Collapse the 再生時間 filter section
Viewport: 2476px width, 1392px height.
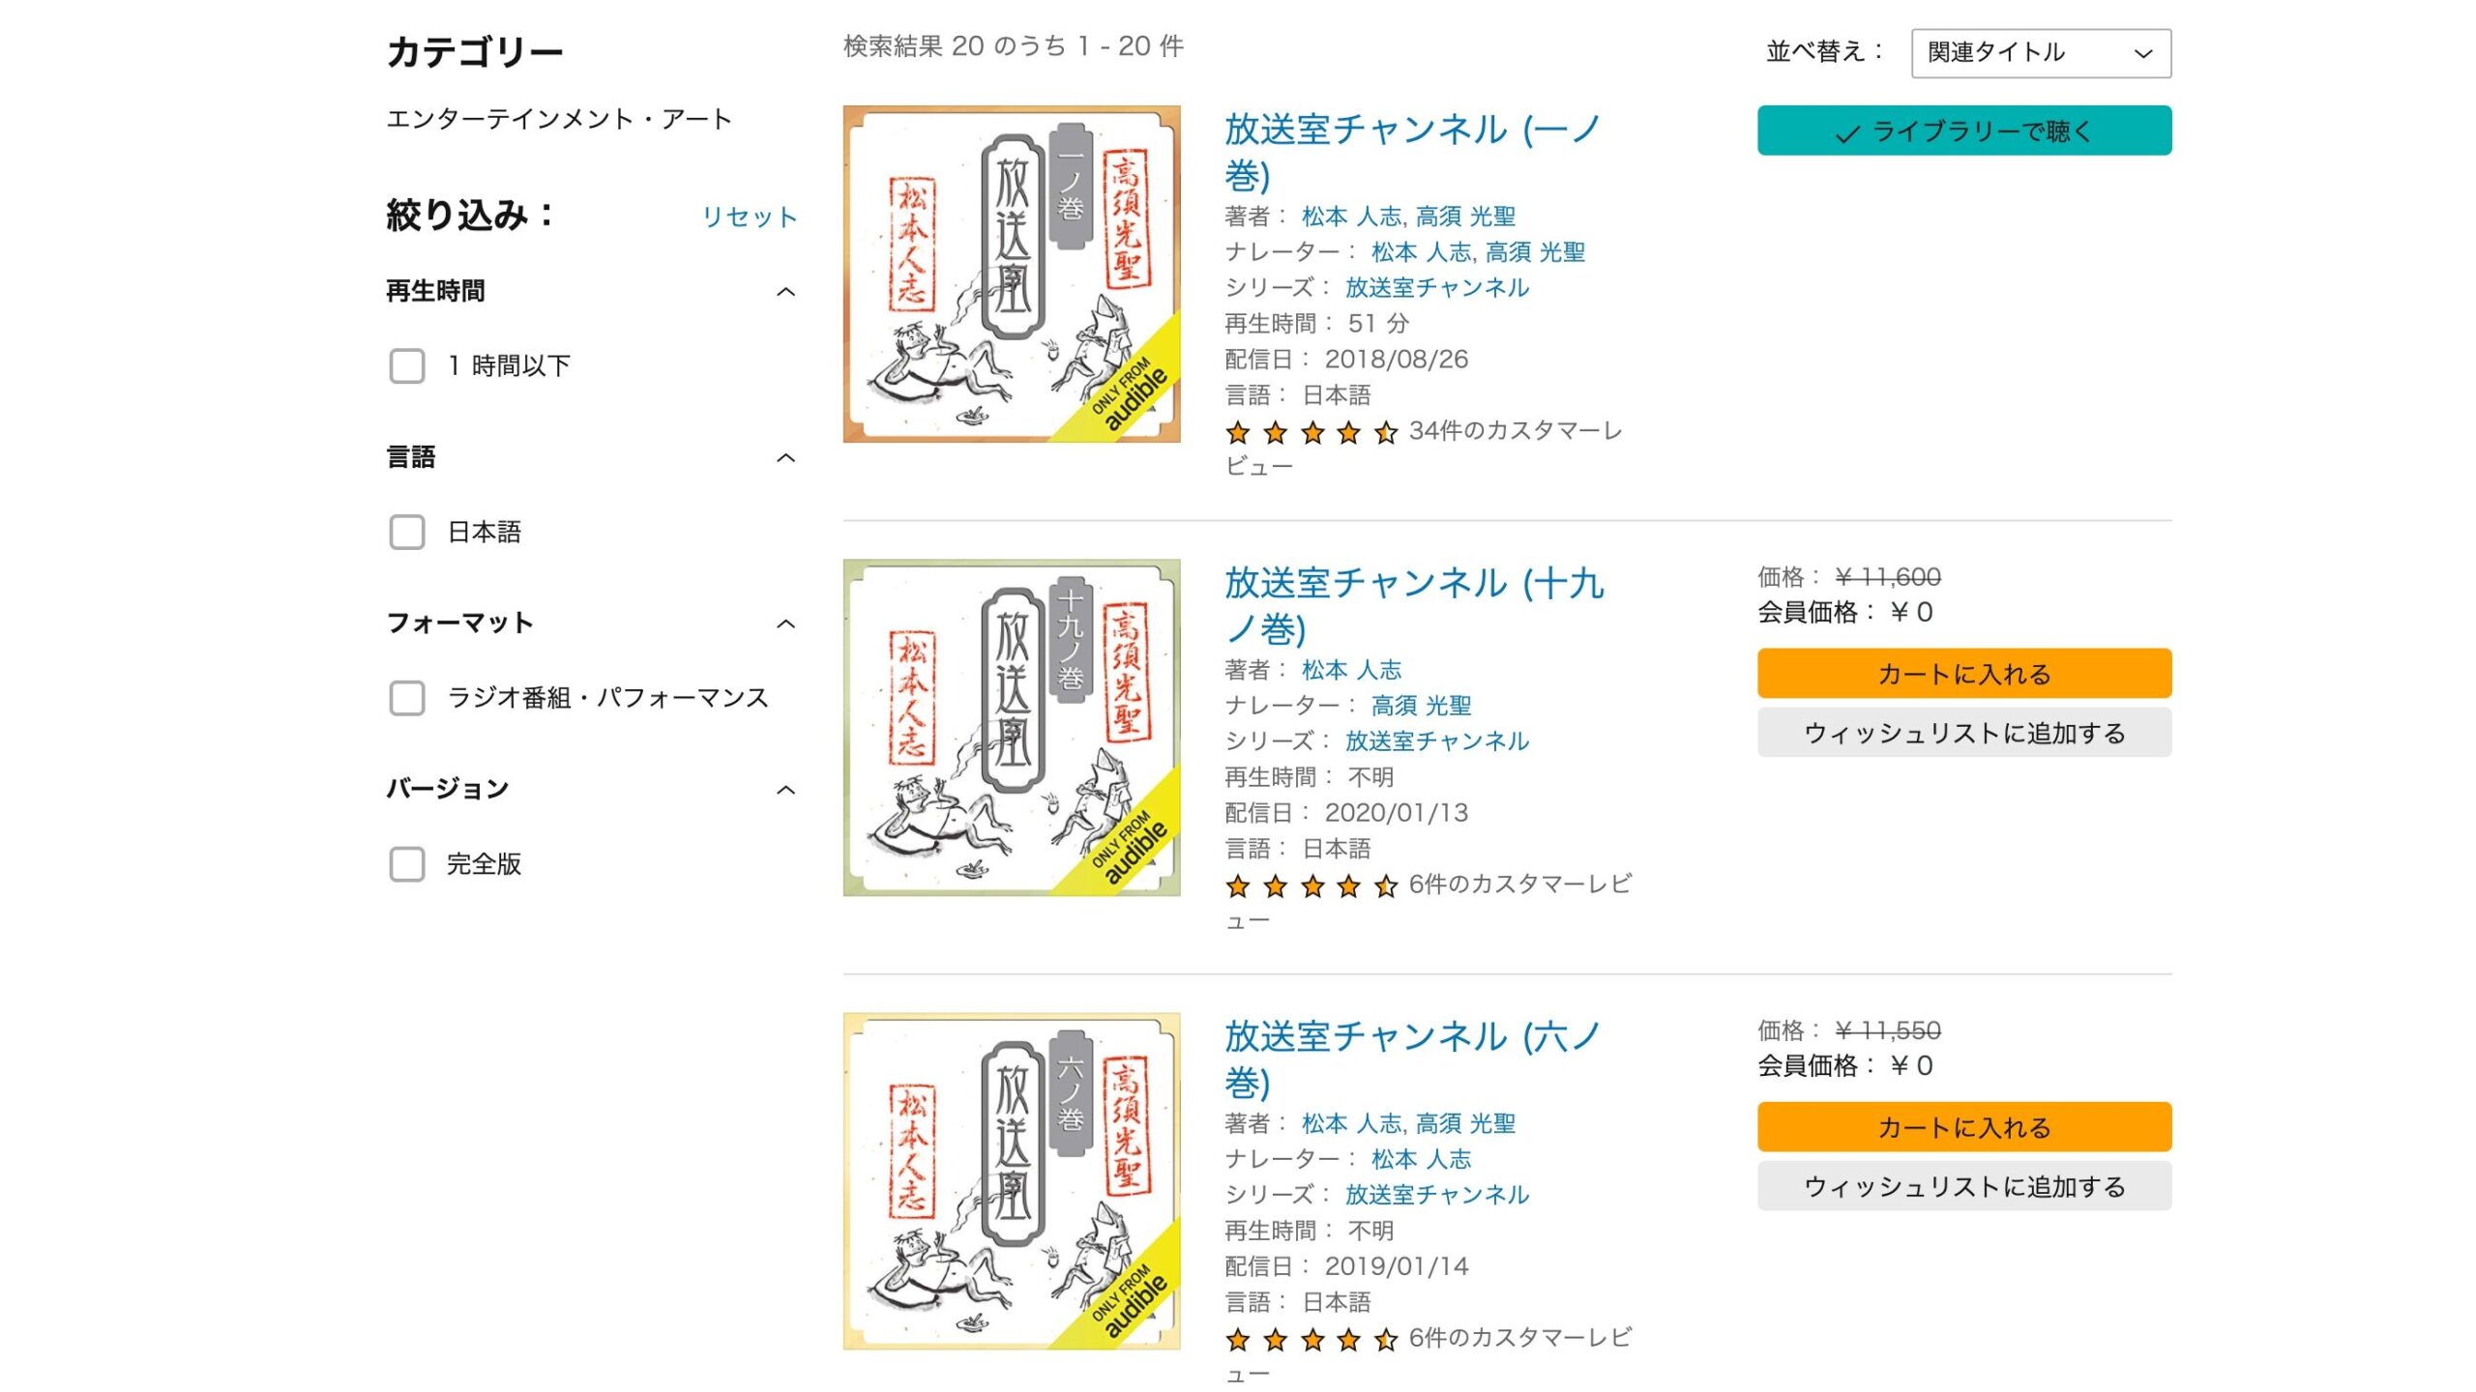pos(786,291)
